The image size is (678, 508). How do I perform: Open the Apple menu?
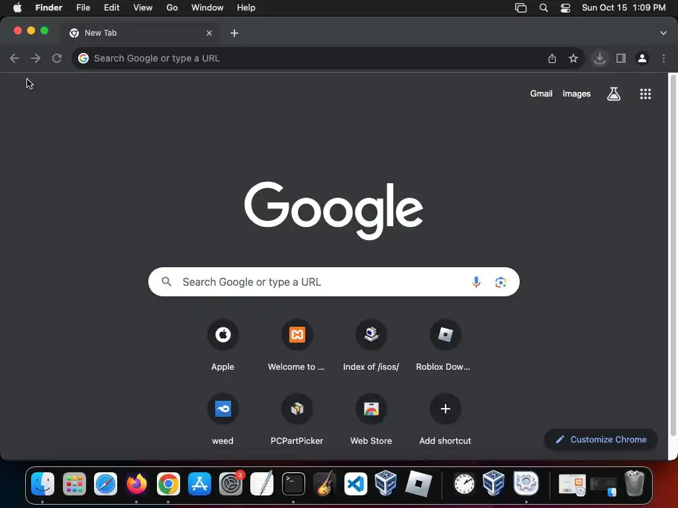click(17, 8)
